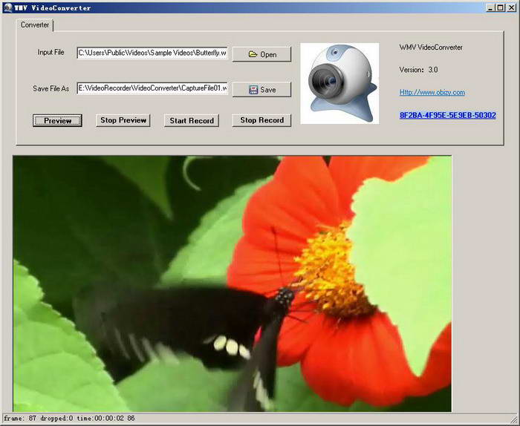The width and height of the screenshot is (520, 426).
Task: Maximize the WMV VideoConverter window
Action: point(501,7)
